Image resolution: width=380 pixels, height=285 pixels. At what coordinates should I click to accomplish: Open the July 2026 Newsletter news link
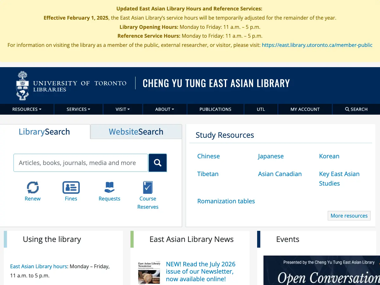[x=201, y=271]
